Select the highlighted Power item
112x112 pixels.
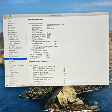point(16,59)
